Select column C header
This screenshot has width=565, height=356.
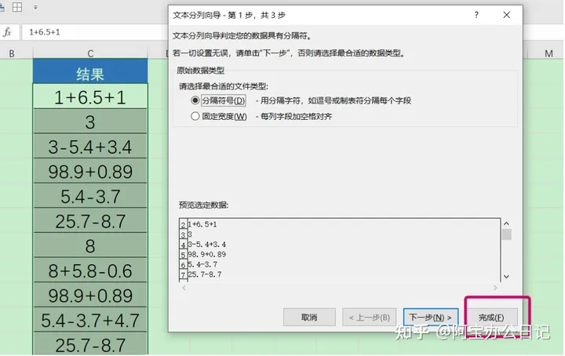[90, 53]
